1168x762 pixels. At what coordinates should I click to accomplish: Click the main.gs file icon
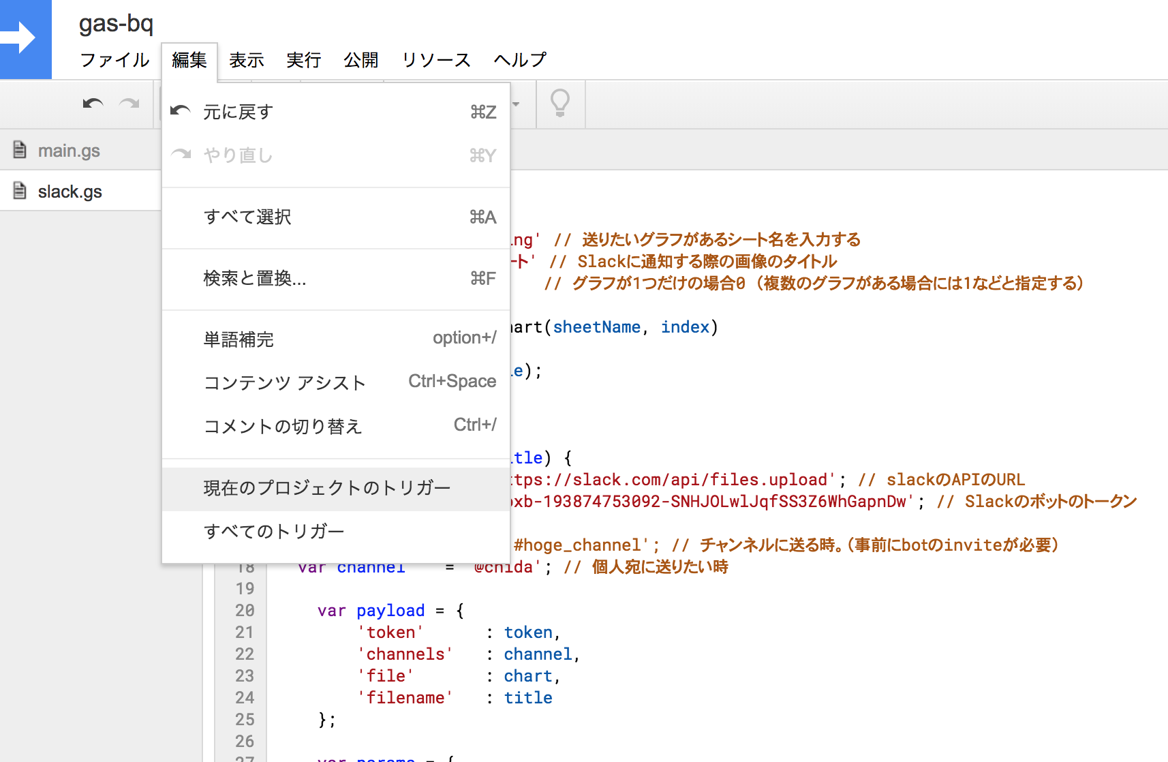pyautogui.click(x=20, y=150)
